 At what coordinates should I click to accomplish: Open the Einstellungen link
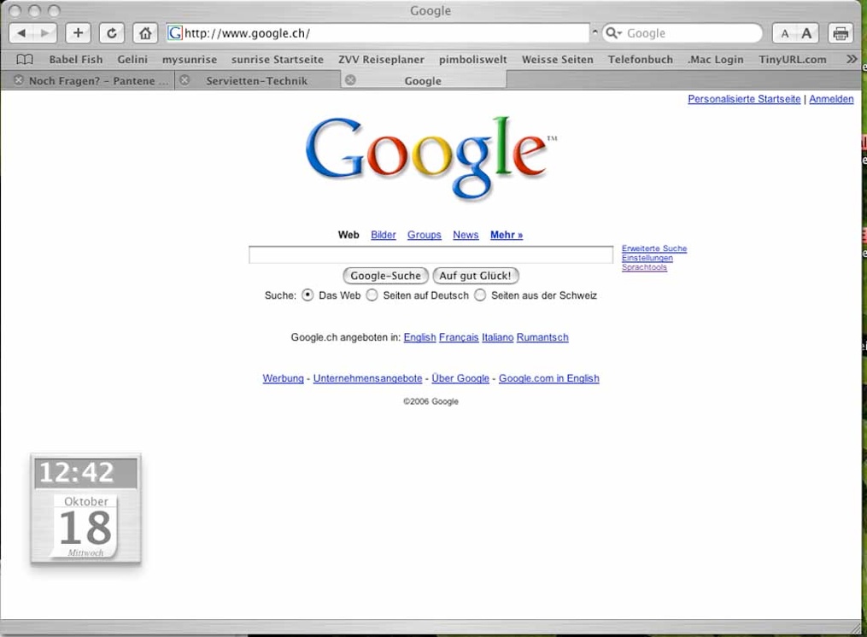(647, 258)
